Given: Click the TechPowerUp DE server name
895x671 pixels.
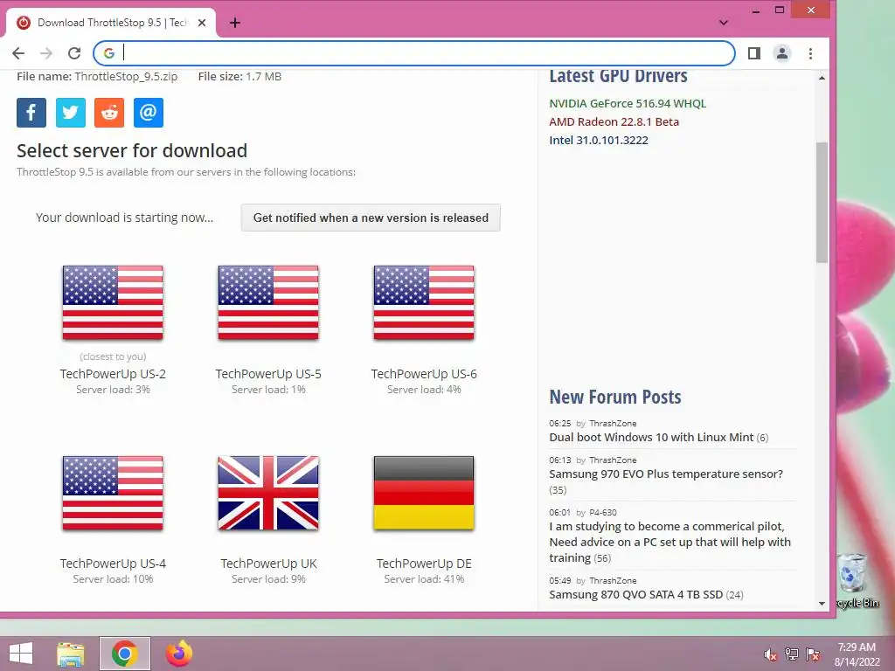Looking at the screenshot, I should pyautogui.click(x=424, y=564).
